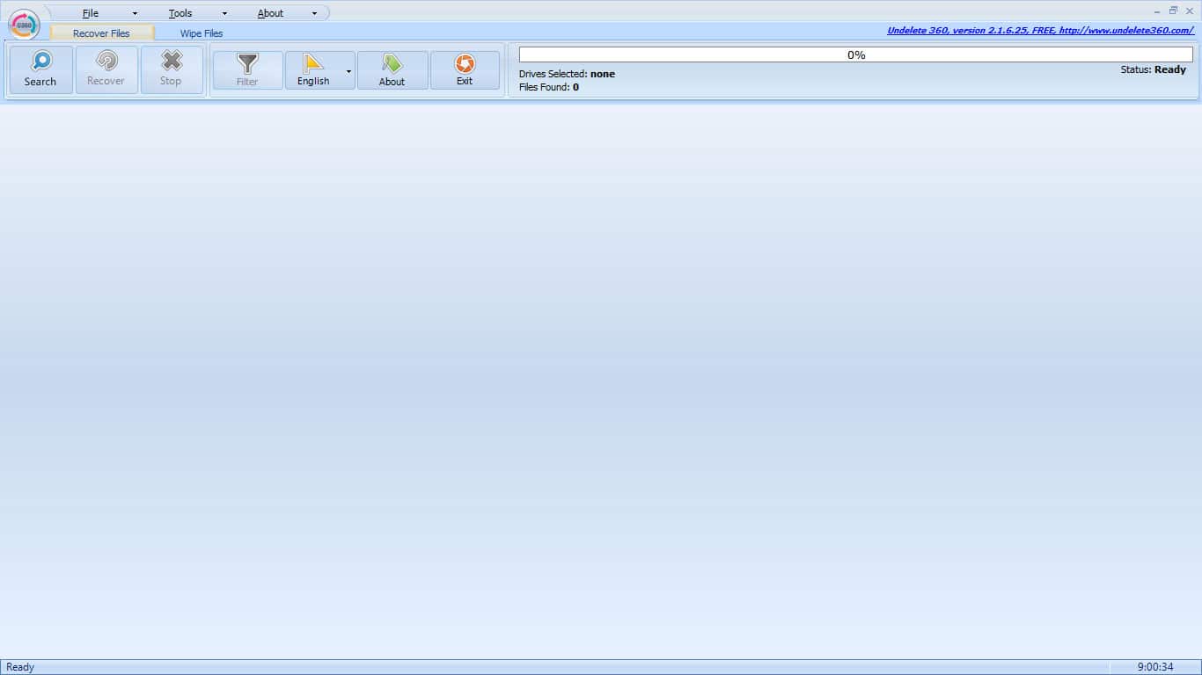This screenshot has width=1202, height=675.
Task: Open the About tag icon
Action: pyautogui.click(x=392, y=63)
